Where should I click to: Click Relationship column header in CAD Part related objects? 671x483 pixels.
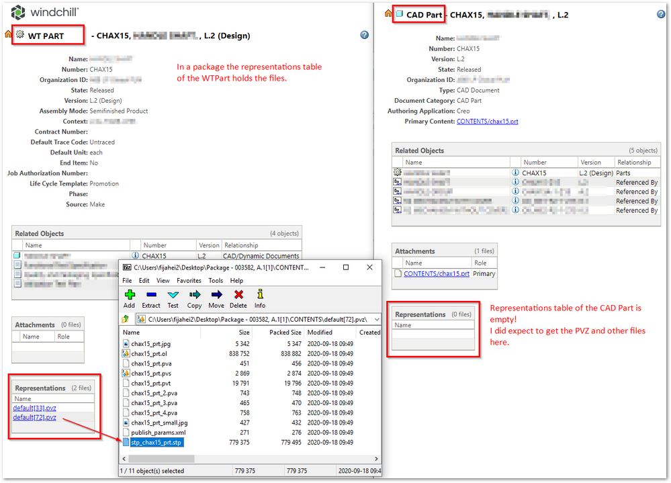(634, 163)
